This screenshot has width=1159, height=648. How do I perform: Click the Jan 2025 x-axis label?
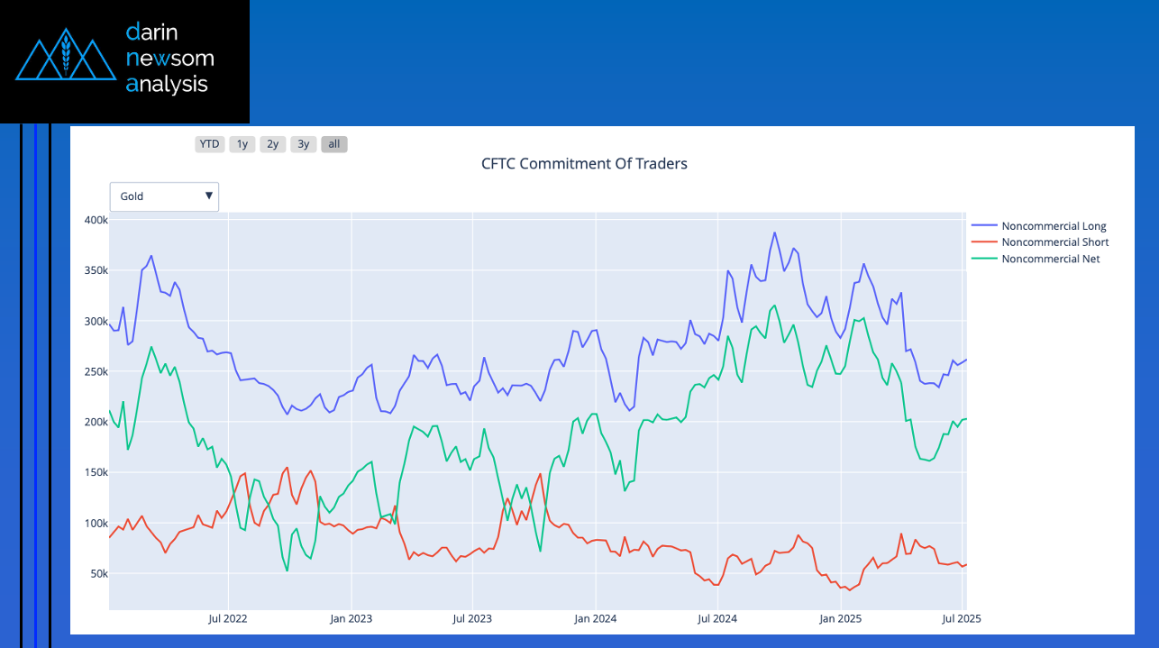pos(839,619)
